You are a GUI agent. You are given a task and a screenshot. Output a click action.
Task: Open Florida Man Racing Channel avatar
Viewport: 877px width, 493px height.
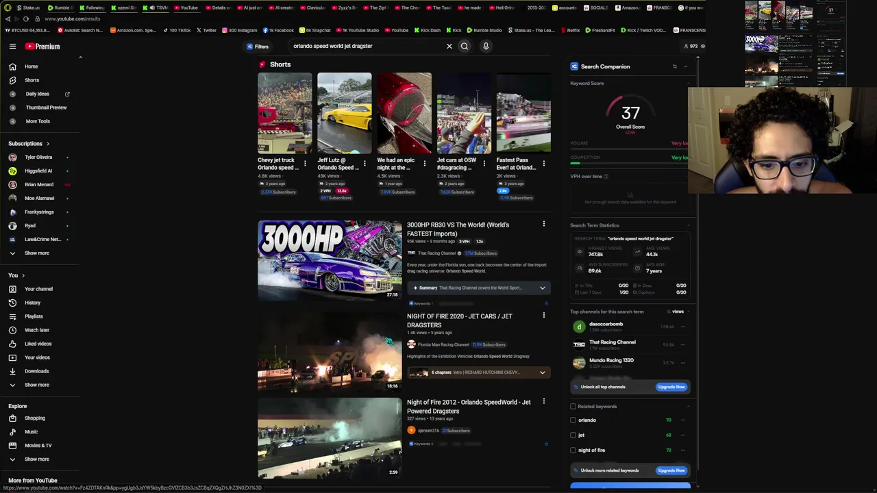pos(411,344)
